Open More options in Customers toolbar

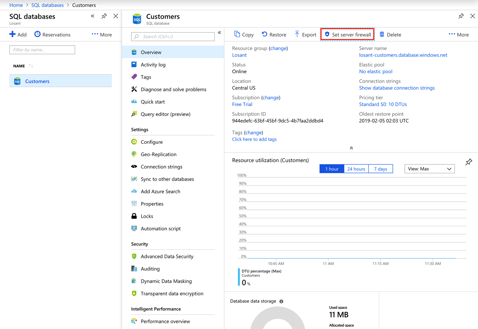tap(459, 34)
